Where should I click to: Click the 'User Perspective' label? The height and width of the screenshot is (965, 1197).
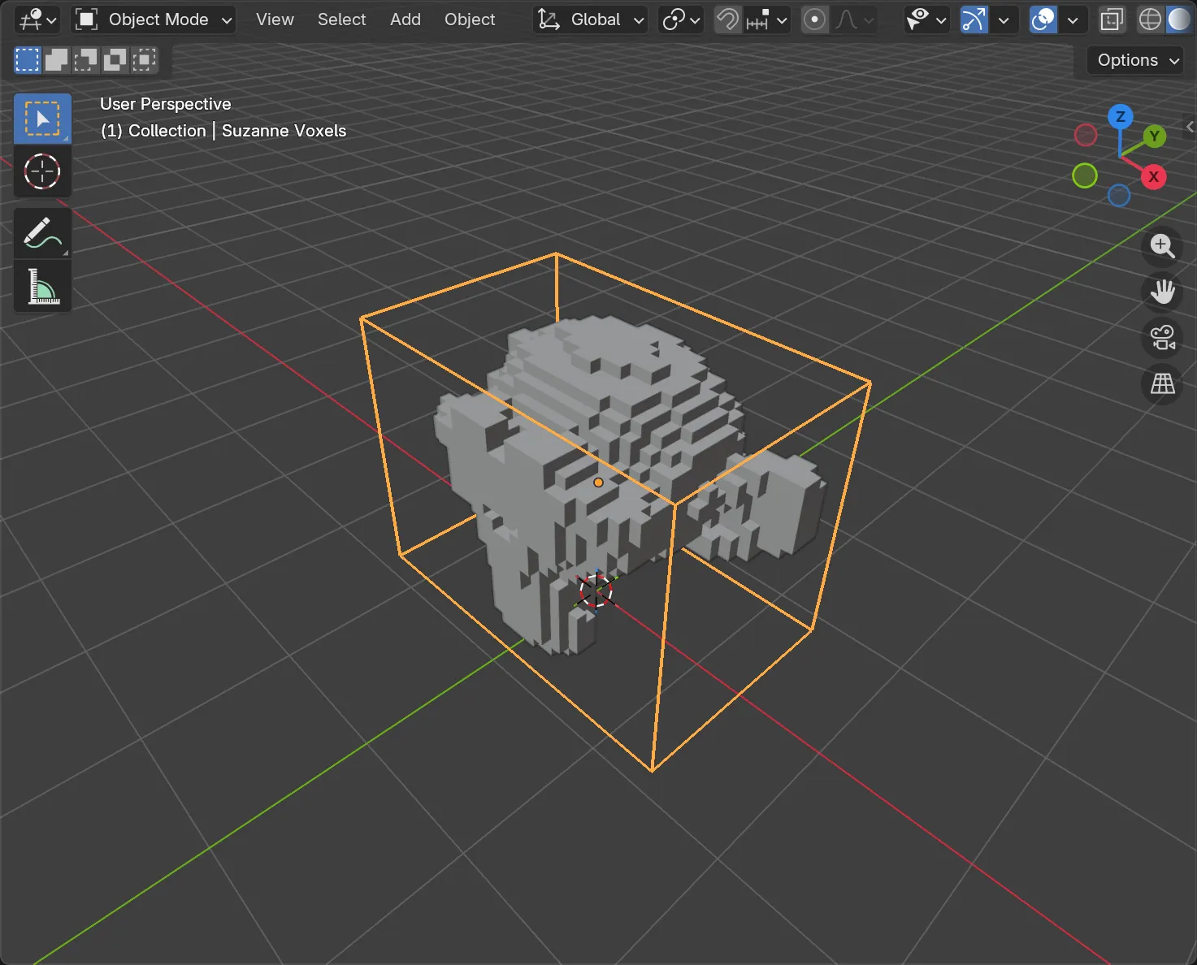pos(166,104)
